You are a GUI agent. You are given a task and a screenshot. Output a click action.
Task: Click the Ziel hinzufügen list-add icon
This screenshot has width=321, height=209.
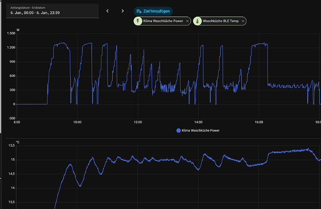[x=139, y=11]
